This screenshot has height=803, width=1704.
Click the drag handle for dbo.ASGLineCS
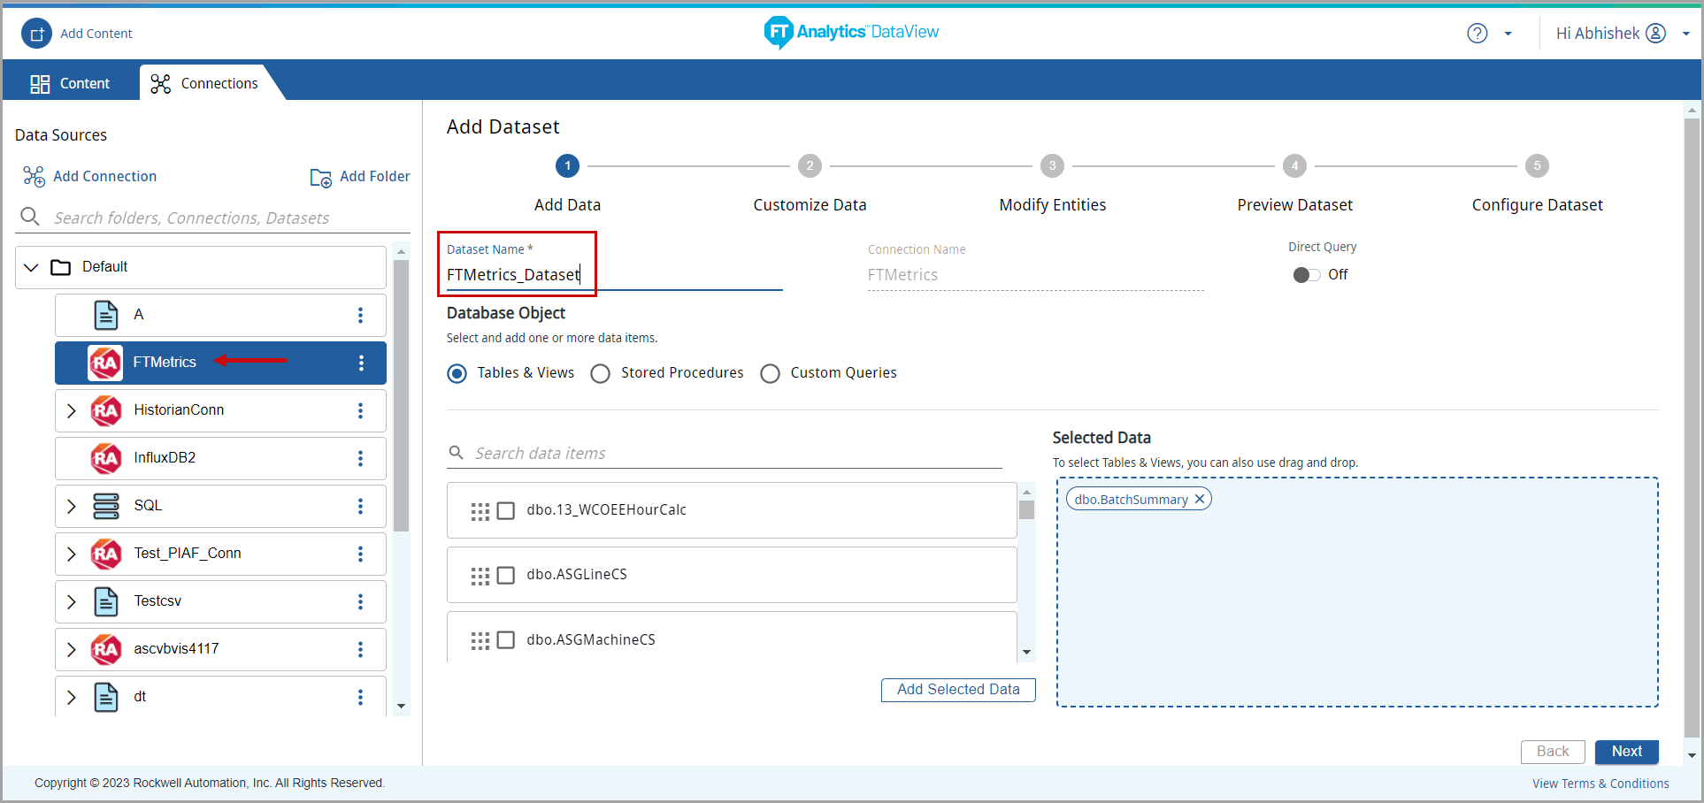480,577
